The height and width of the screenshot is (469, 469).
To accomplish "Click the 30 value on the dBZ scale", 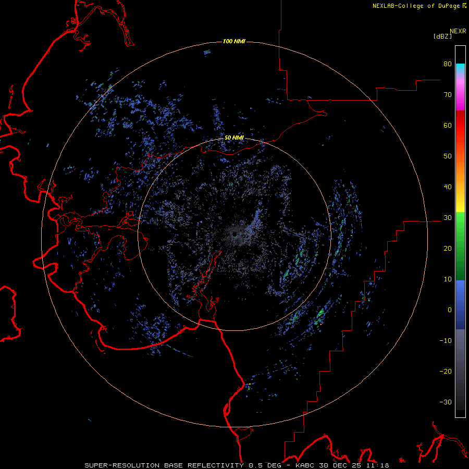I will pyautogui.click(x=448, y=218).
